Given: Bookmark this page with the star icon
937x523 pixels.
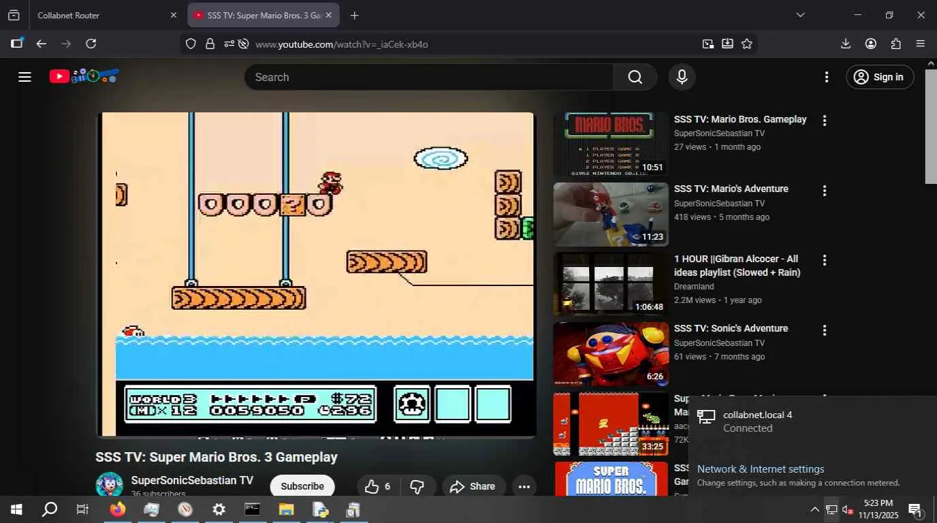Looking at the screenshot, I should click(x=747, y=44).
